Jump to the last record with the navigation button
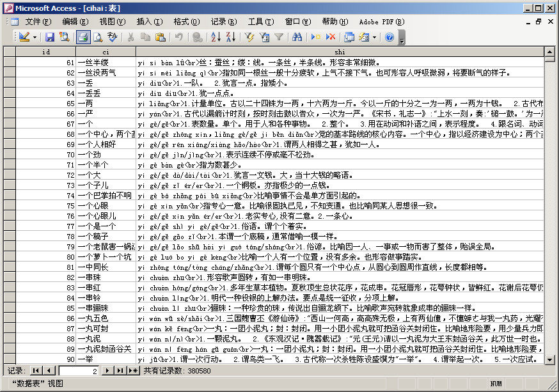The width and height of the screenshot is (559, 392). click(x=119, y=371)
